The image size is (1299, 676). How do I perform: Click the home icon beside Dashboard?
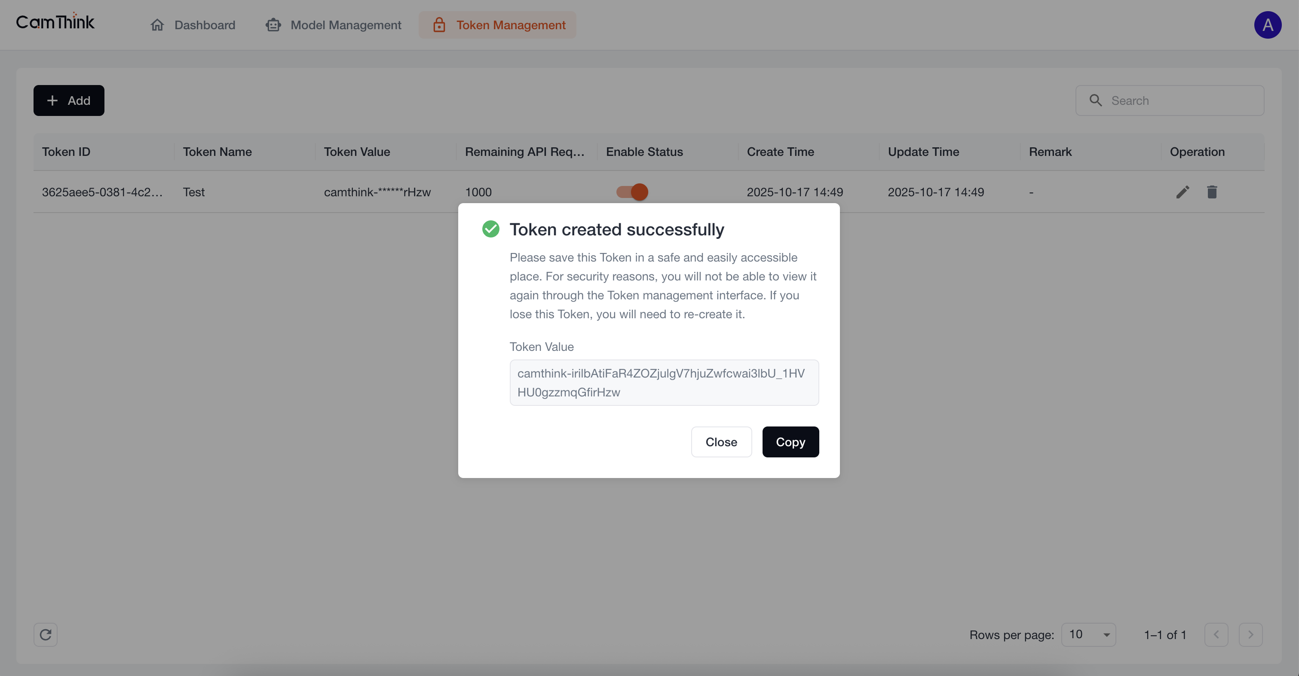tap(157, 24)
